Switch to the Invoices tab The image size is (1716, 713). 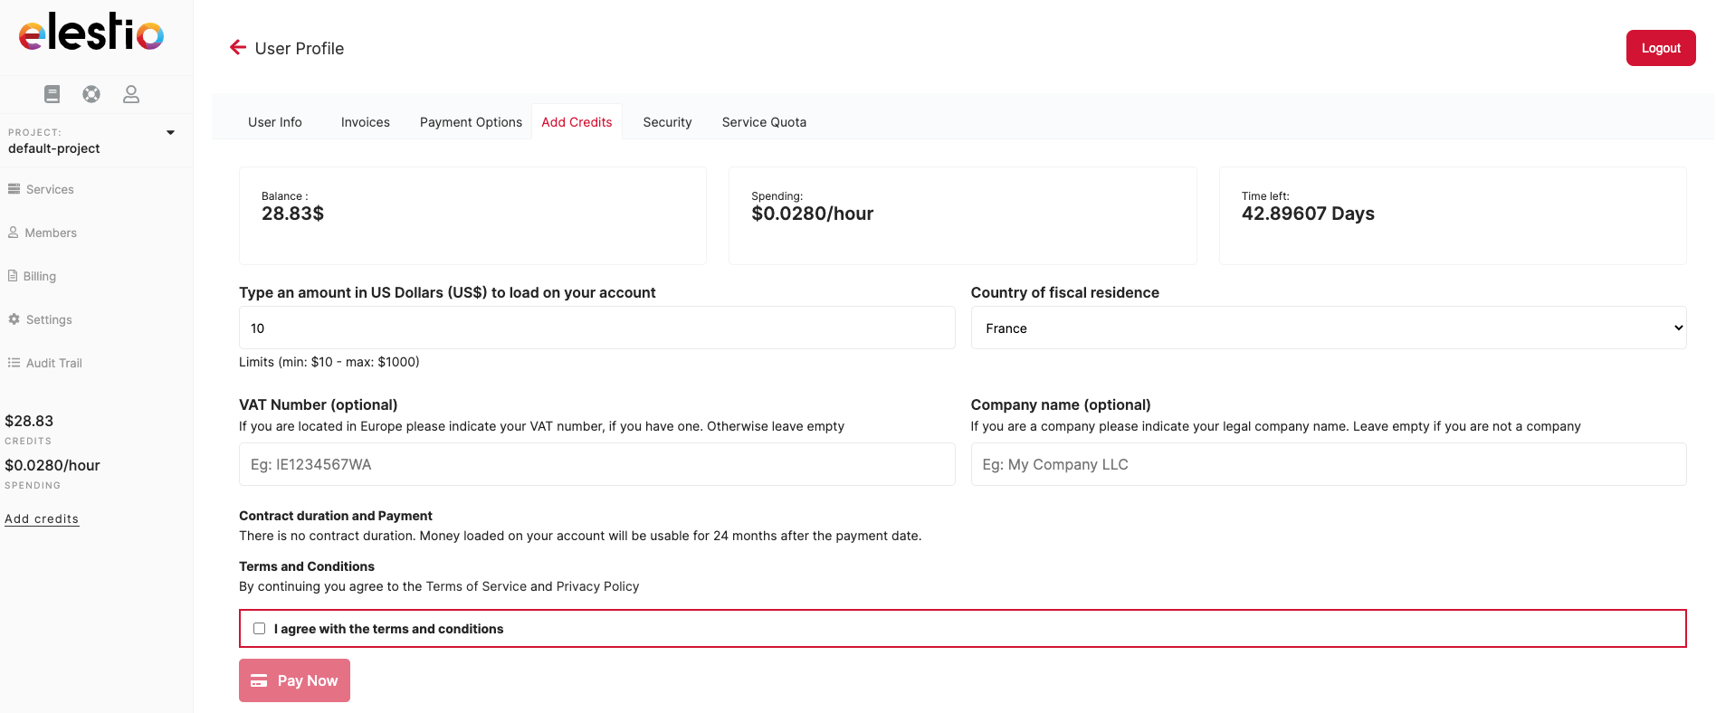click(x=365, y=122)
